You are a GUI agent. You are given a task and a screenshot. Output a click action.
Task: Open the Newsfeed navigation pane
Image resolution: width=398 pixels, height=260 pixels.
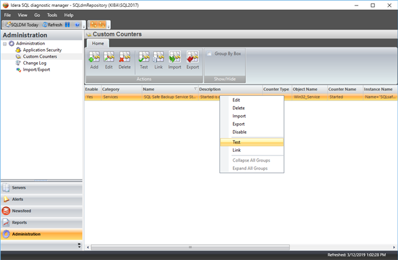[42, 211]
